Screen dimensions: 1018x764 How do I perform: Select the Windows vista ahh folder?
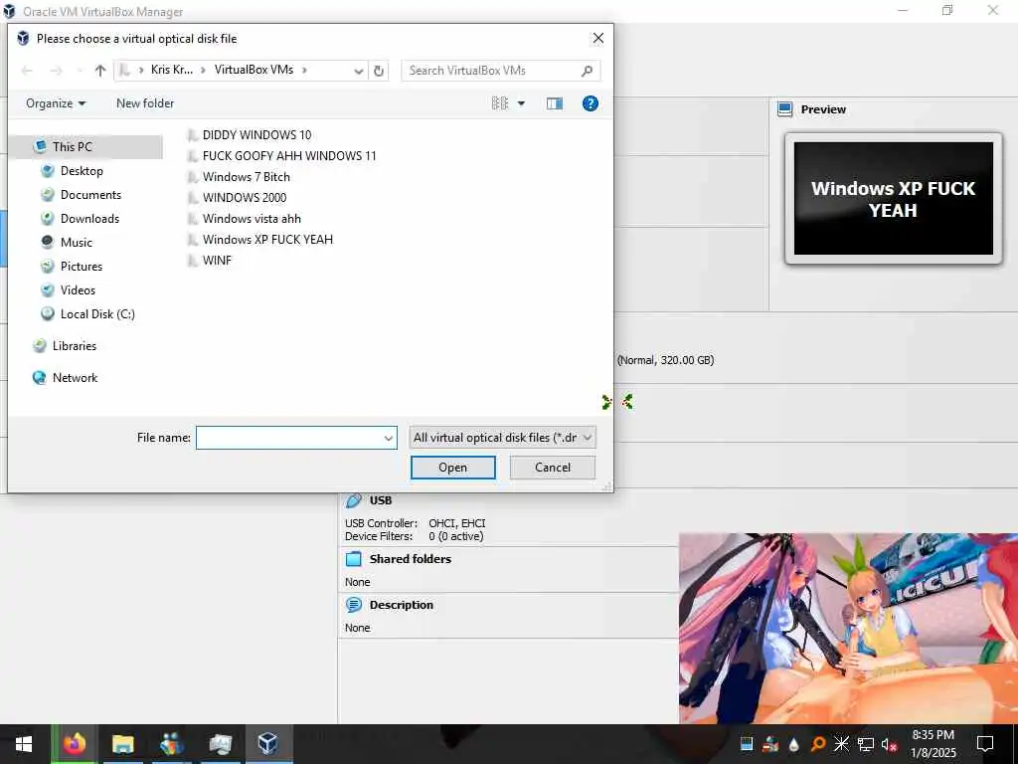coord(245,218)
